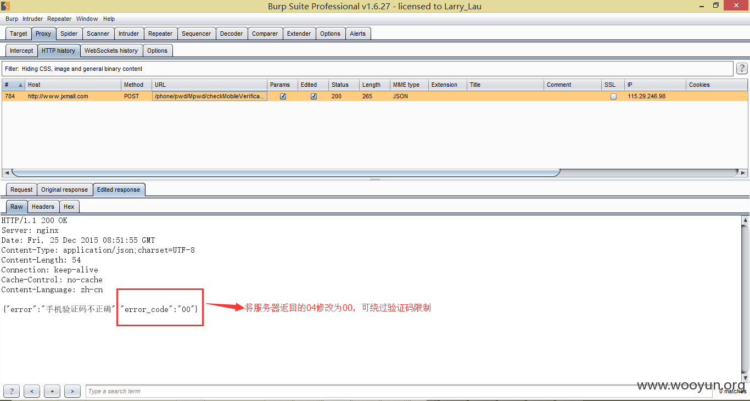This screenshot has width=750, height=401.
Task: Open search help question-mark button
Action: [x=11, y=391]
